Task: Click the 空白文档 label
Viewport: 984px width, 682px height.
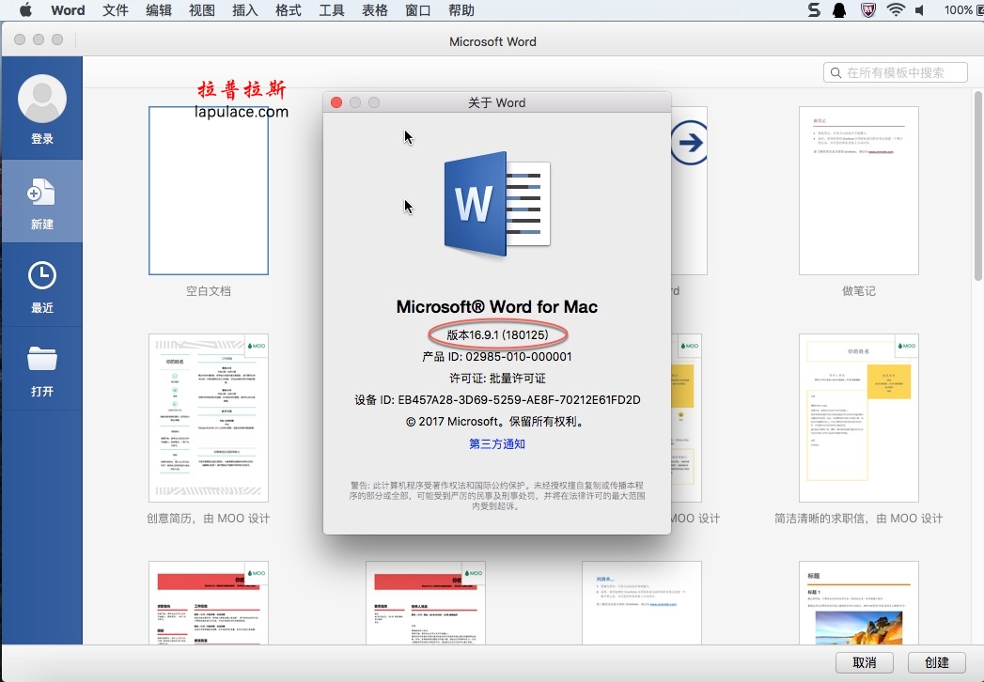Action: pyautogui.click(x=209, y=291)
